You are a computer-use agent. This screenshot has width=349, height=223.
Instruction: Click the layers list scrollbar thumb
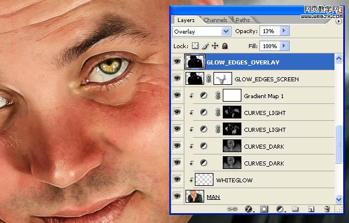click(339, 145)
